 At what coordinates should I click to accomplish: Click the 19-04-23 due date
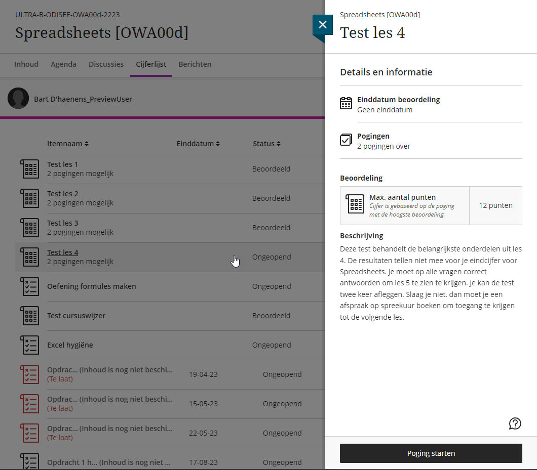(204, 374)
